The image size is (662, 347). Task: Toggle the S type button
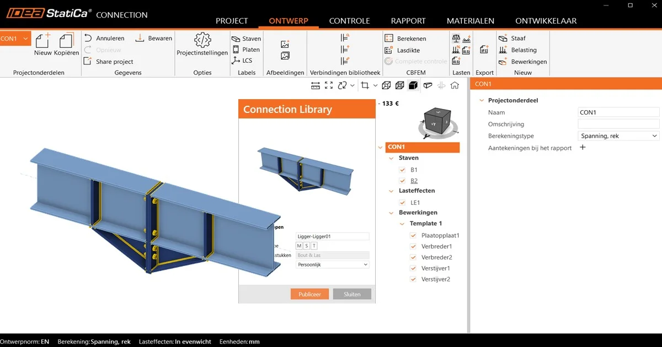pos(307,246)
